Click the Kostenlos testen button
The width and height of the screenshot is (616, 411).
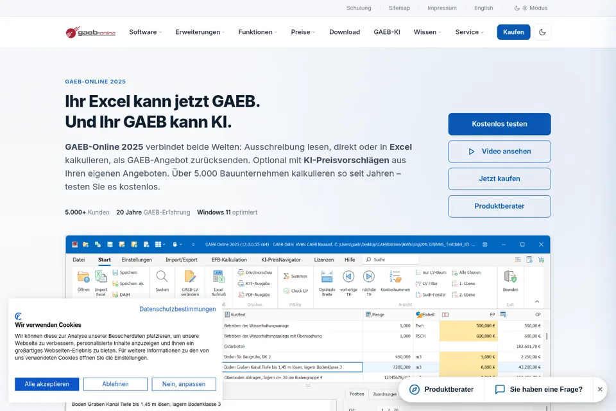[499, 124]
